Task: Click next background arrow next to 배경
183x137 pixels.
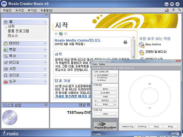Action: coord(115,104)
